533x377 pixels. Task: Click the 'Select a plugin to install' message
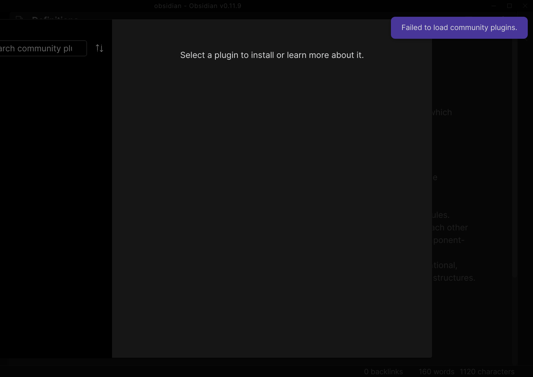pos(272,55)
